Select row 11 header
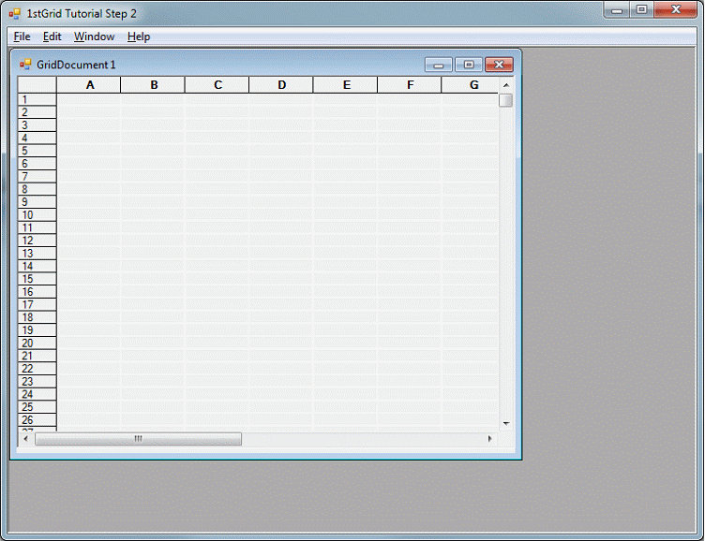Image resolution: width=705 pixels, height=541 pixels. 37,227
